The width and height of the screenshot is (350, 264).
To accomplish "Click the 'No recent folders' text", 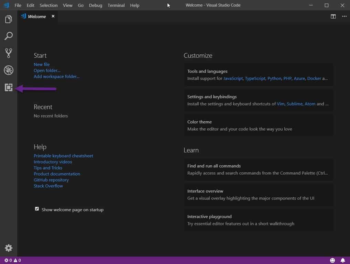I will pos(51,116).
